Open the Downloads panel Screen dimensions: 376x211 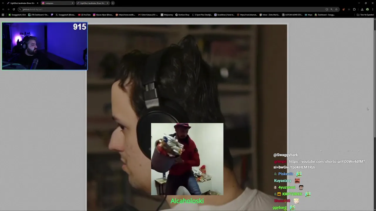(x=362, y=9)
